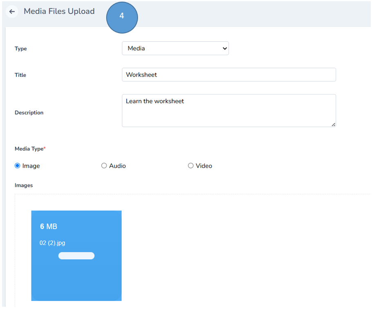Screen dimensions: 390x310
Task: Switch media type to Video
Action: 191,165
